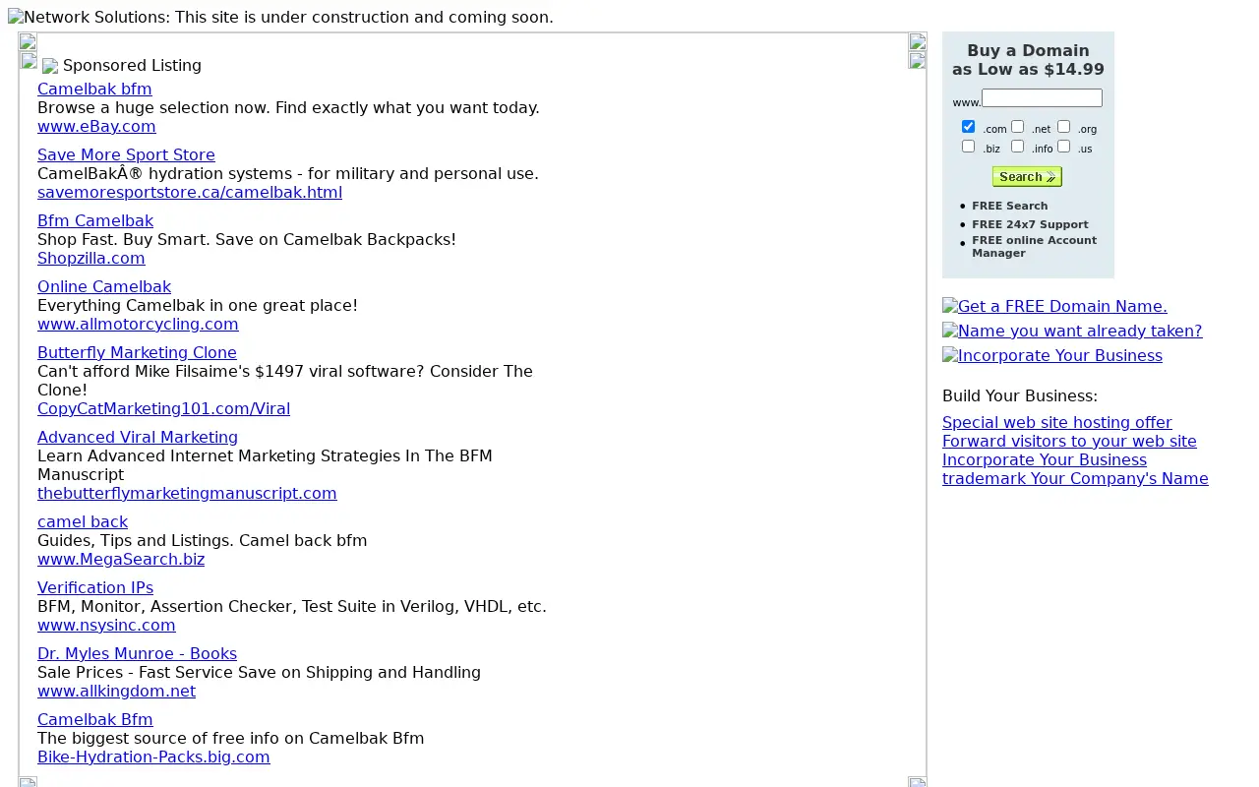Follow the CopyCatMarketing101.com/Viral link

pos(163,409)
